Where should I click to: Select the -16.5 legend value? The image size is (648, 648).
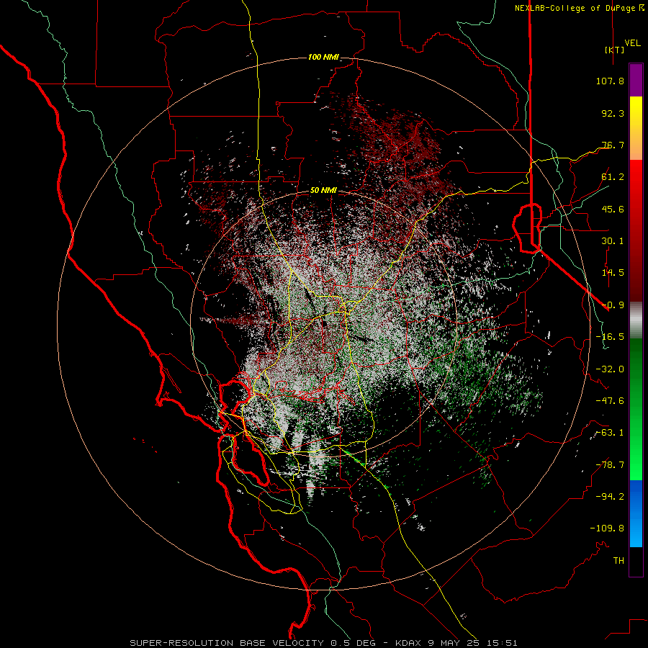[x=610, y=337]
